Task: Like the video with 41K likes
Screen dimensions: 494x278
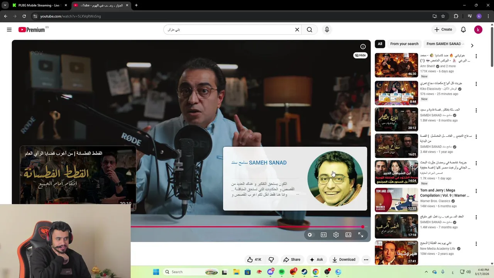Action: (254, 259)
